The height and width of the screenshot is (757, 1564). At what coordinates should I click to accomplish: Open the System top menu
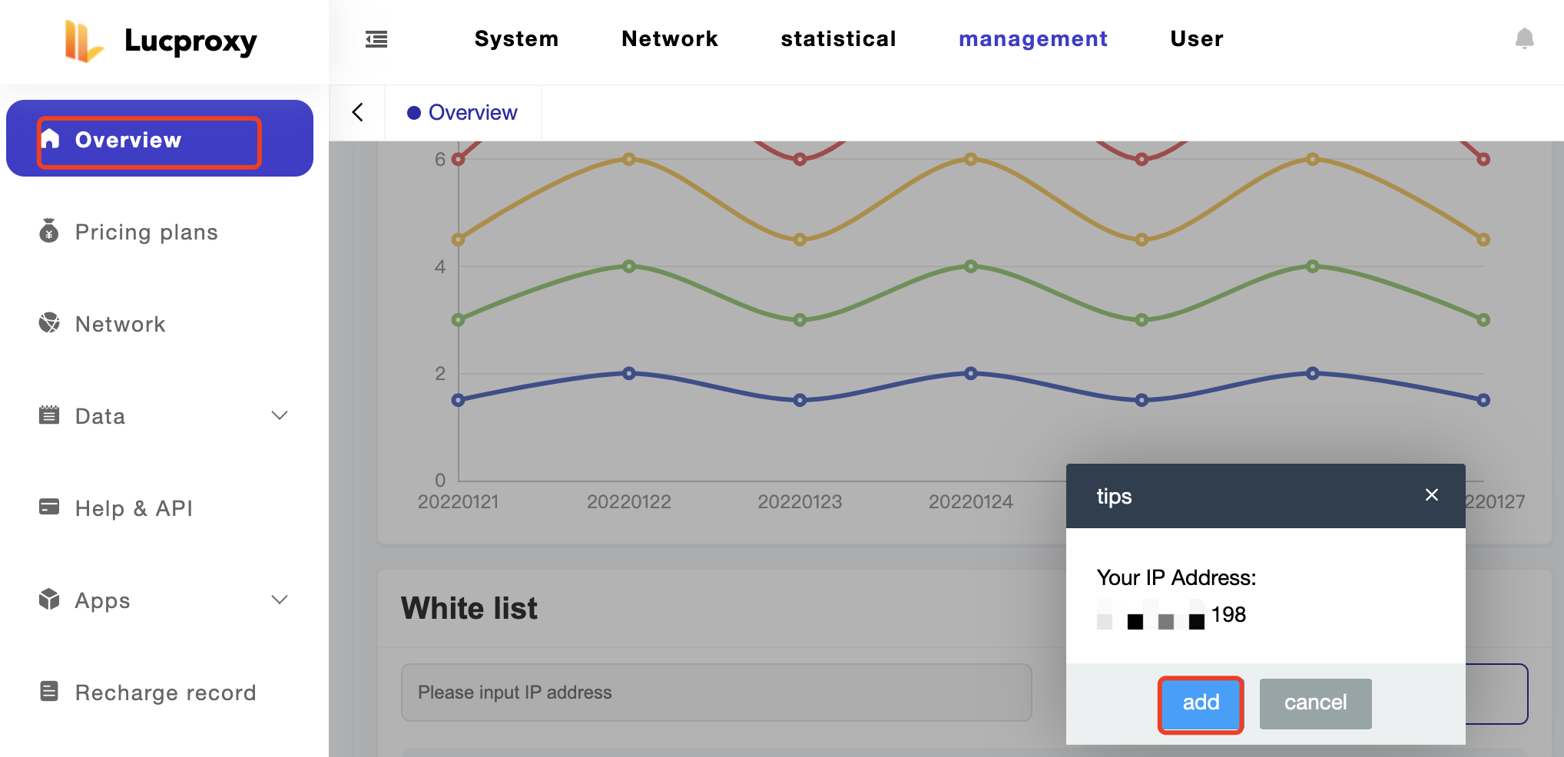click(x=516, y=39)
